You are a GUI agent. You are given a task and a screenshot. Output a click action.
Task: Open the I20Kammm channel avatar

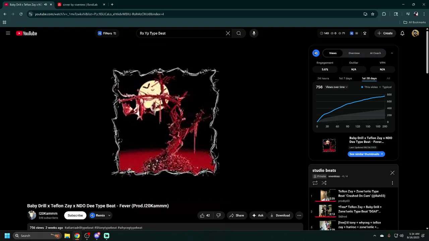(32, 215)
